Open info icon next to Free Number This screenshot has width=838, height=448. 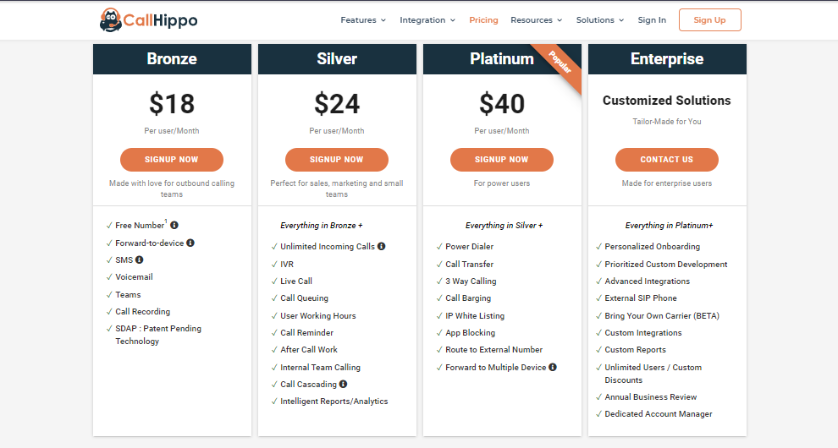point(174,226)
